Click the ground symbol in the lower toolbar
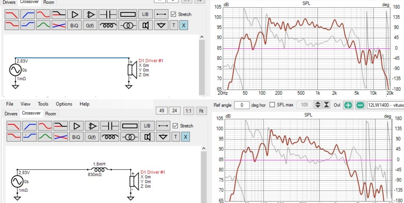The image size is (404, 203). (163, 137)
